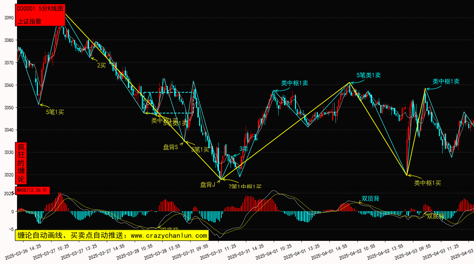
Task: Click the 5笔1买 marker under the 03-26 low
Action: pyautogui.click(x=55, y=111)
